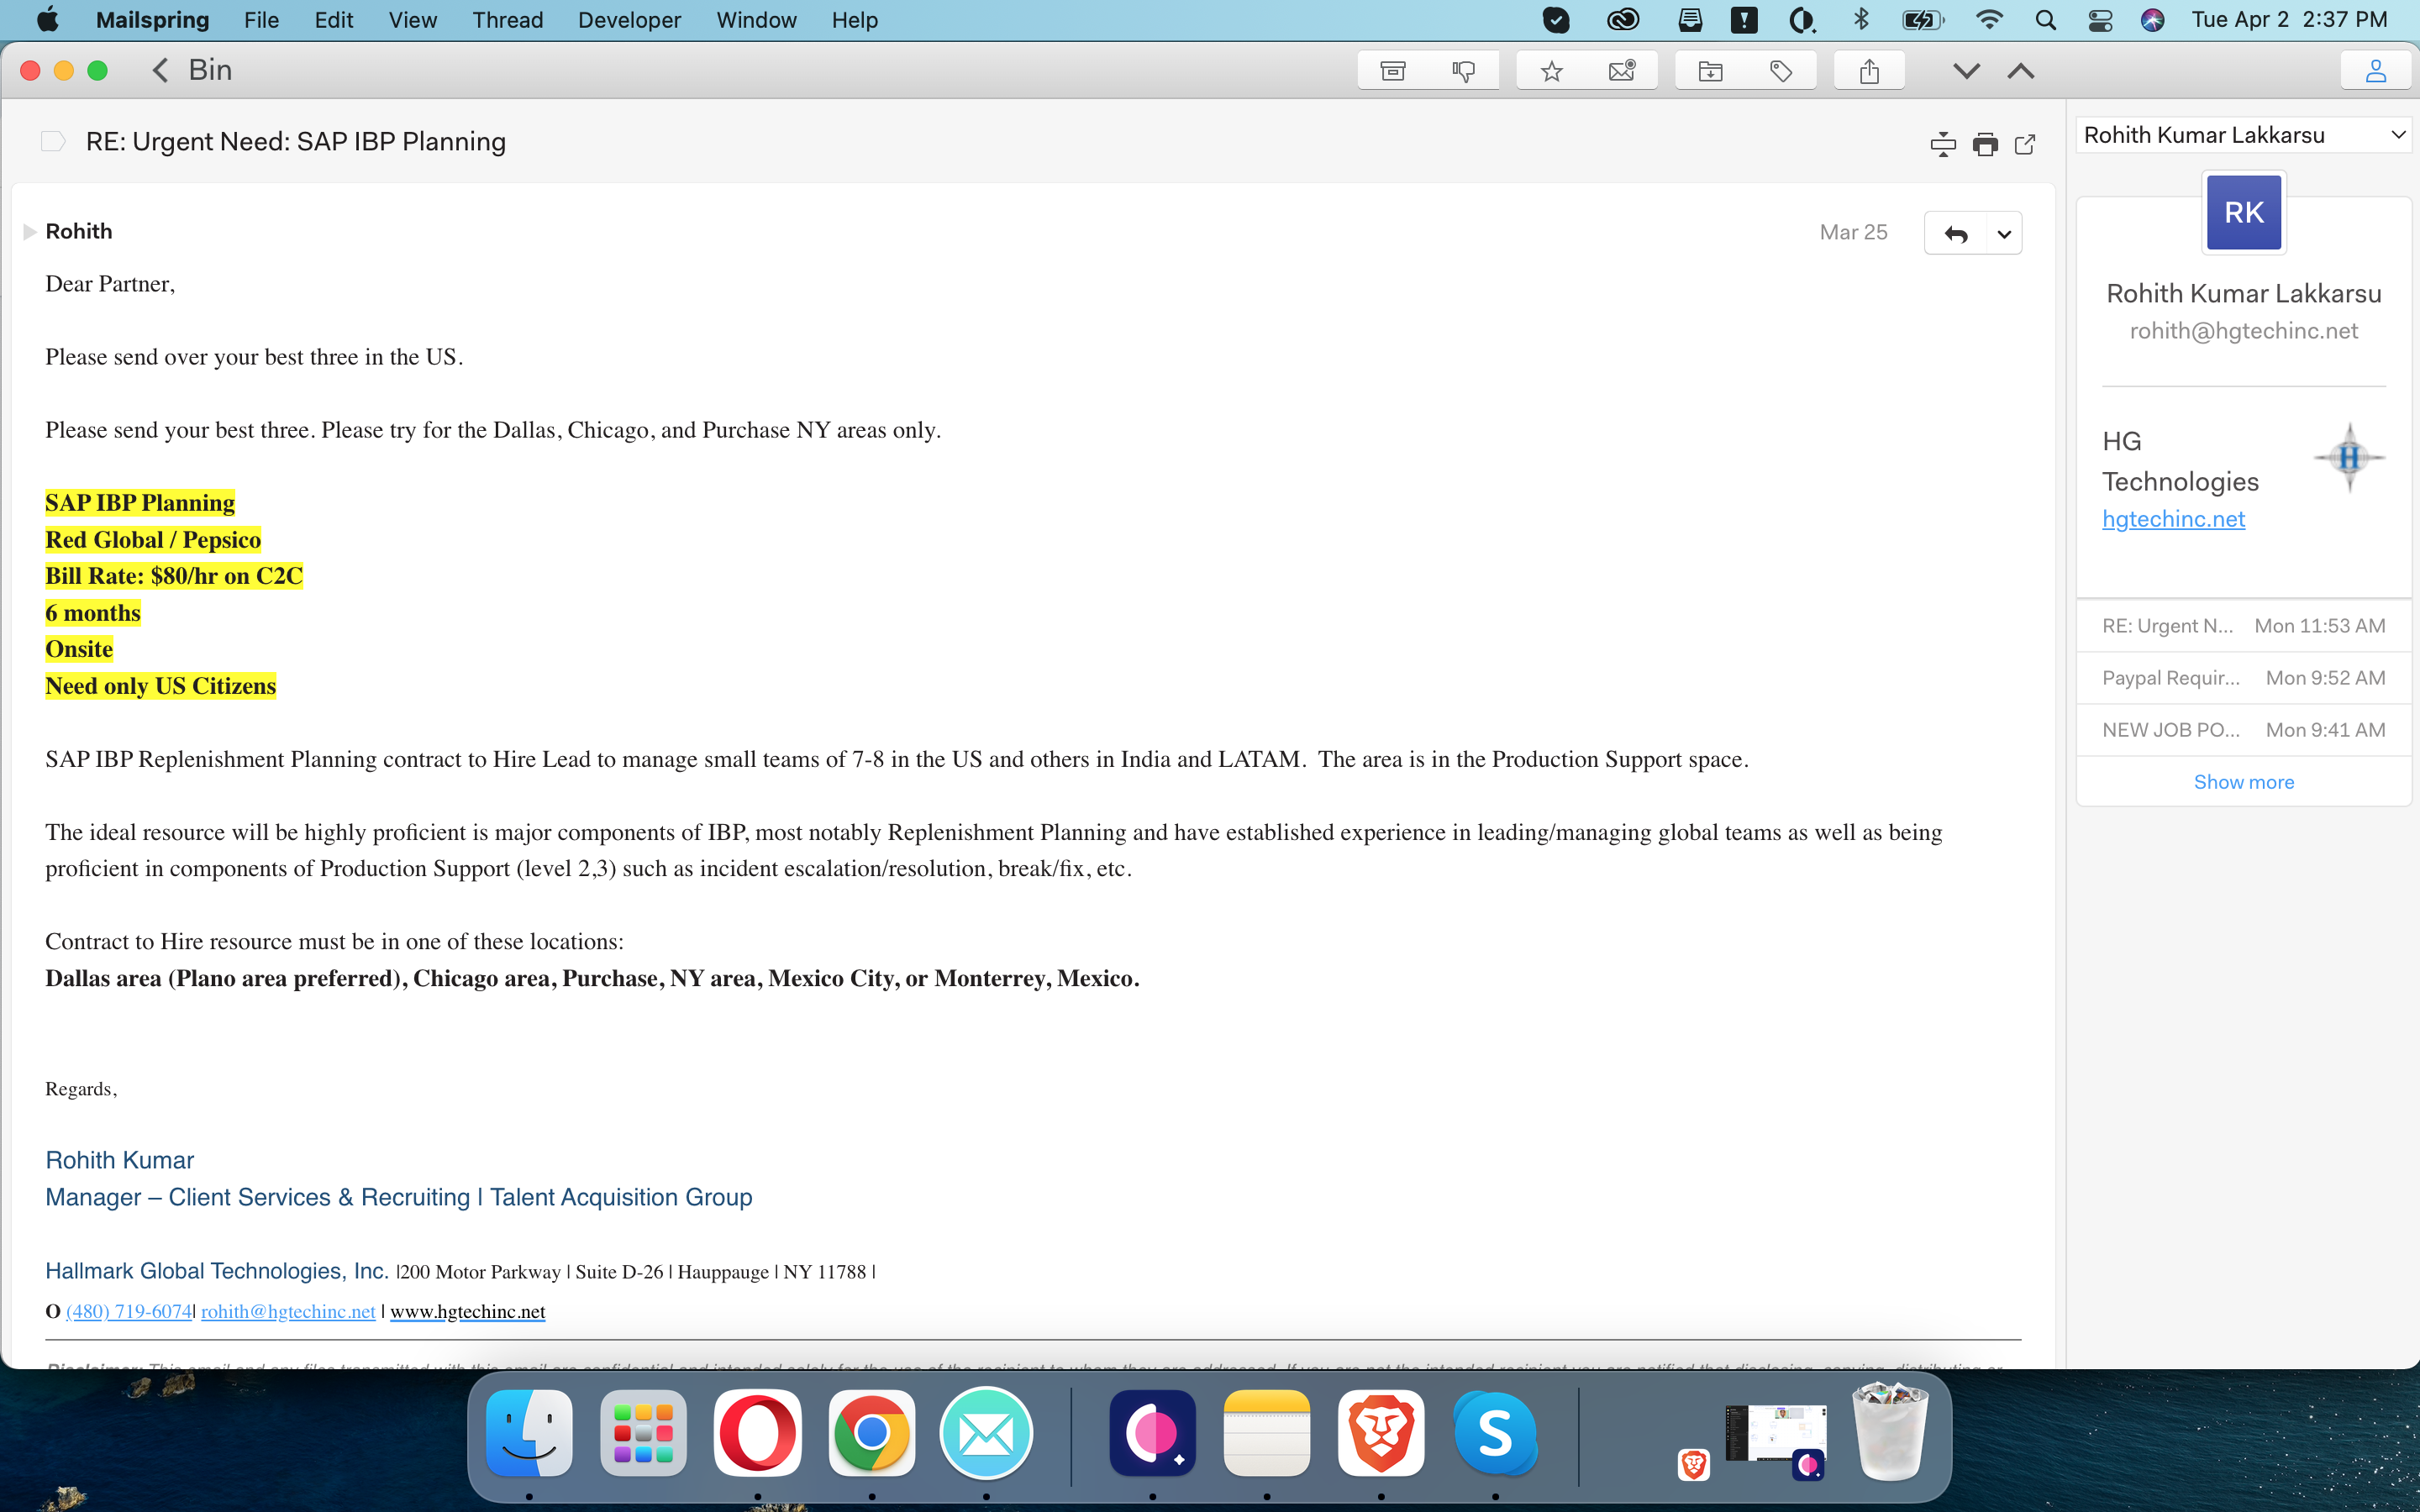Toggle the importance marker beside subject
Screen dimensions: 2420x1512
53,142
